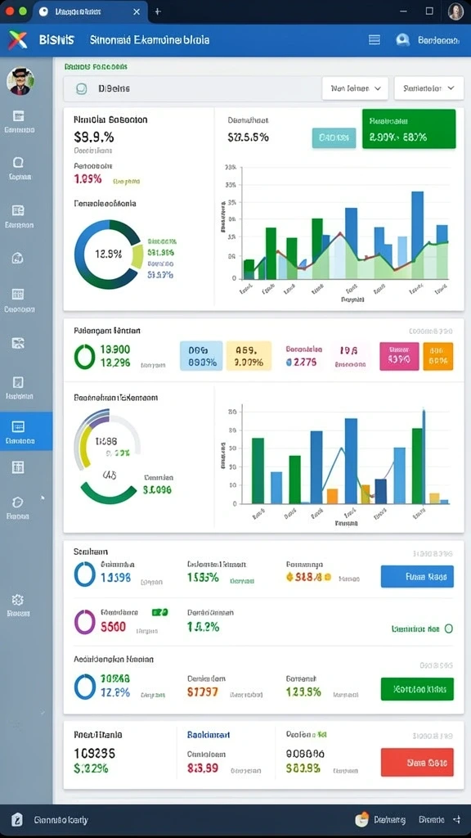This screenshot has width=471, height=838.
Task: Open the gear settings icon in sidebar
Action: (x=18, y=599)
